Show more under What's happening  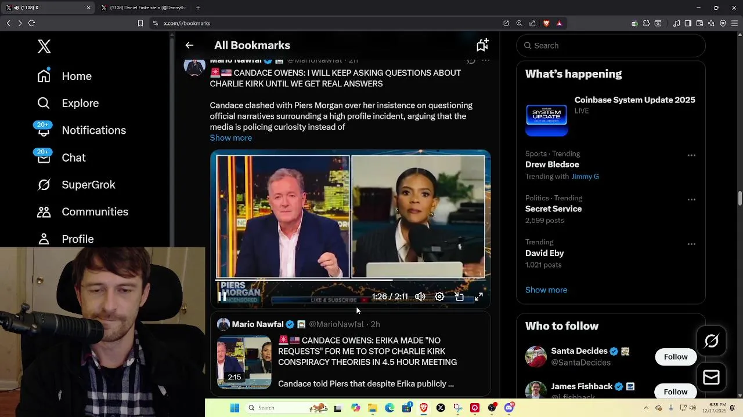(x=546, y=290)
